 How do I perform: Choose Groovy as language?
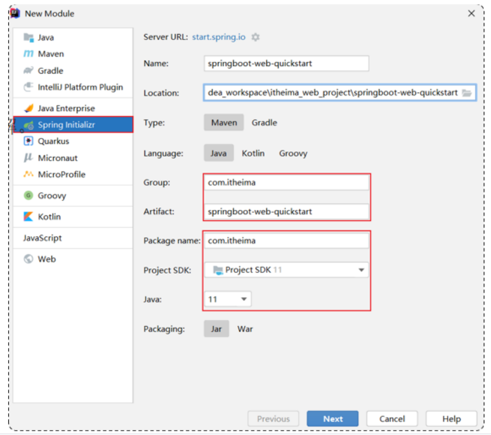coord(293,153)
